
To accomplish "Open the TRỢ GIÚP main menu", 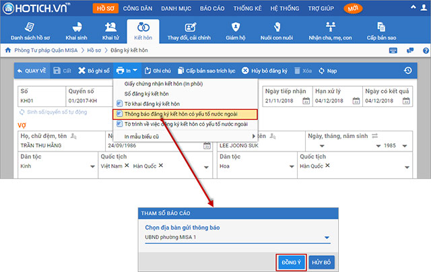I will (321, 9).
